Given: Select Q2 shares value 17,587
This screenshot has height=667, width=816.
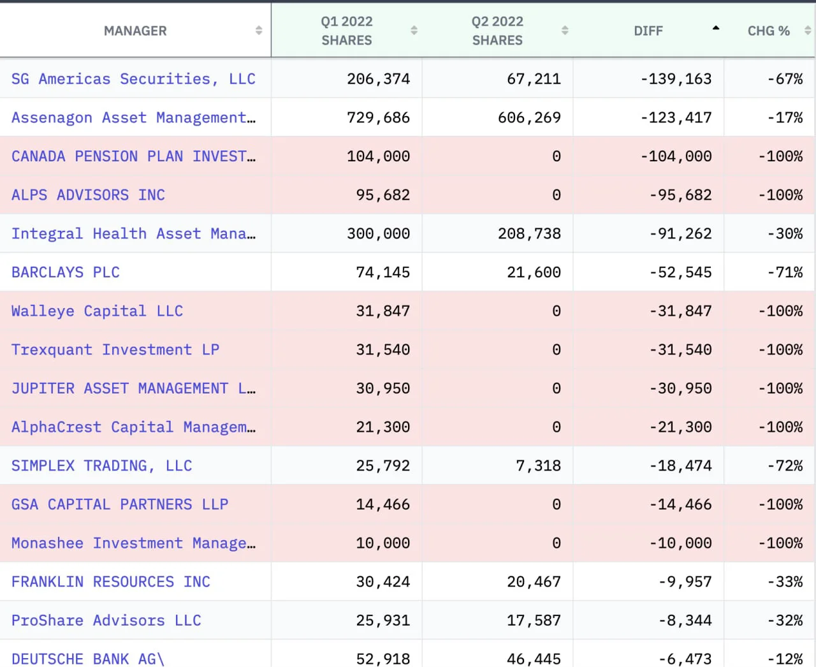Looking at the screenshot, I should pos(534,620).
